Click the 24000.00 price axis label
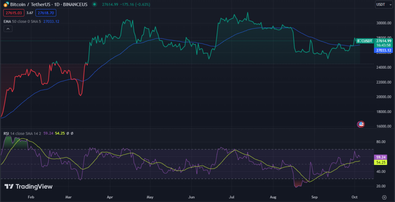The image size is (395, 202). coord(384,67)
